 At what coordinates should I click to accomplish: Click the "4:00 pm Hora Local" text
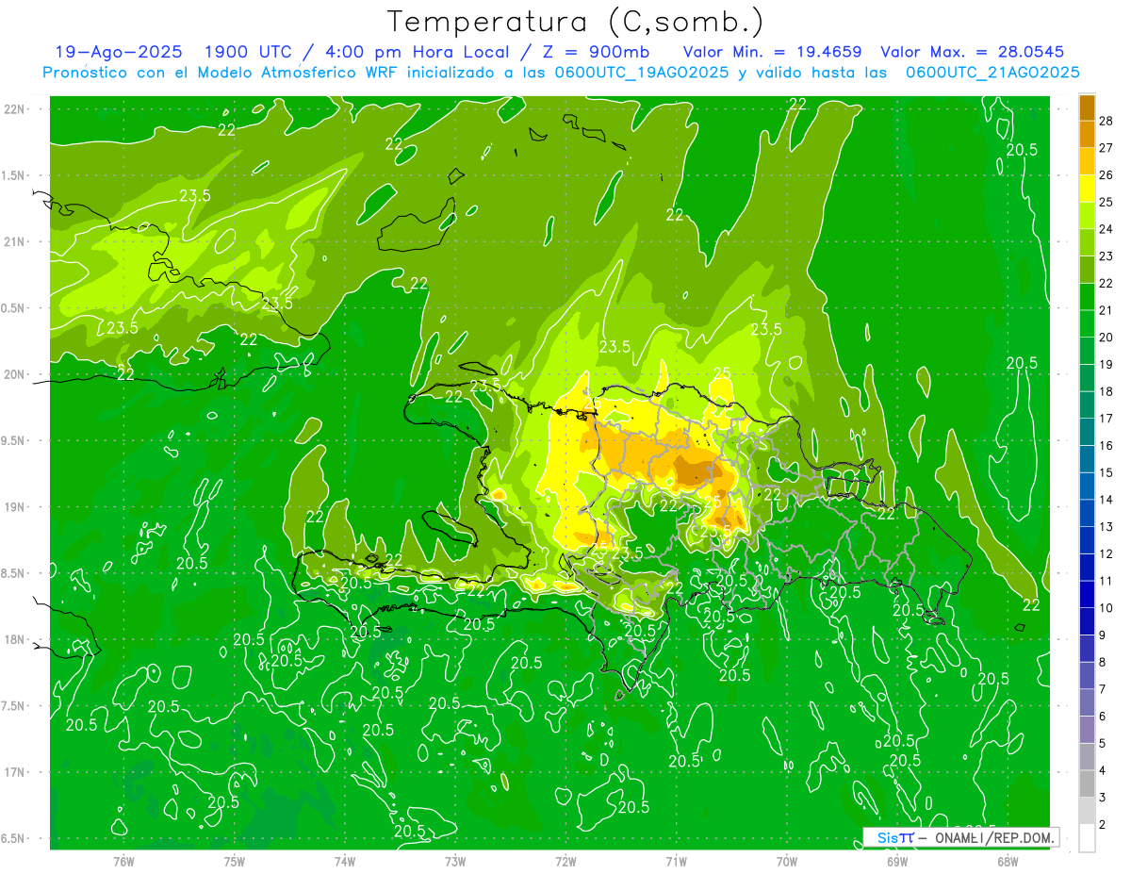[x=417, y=52]
